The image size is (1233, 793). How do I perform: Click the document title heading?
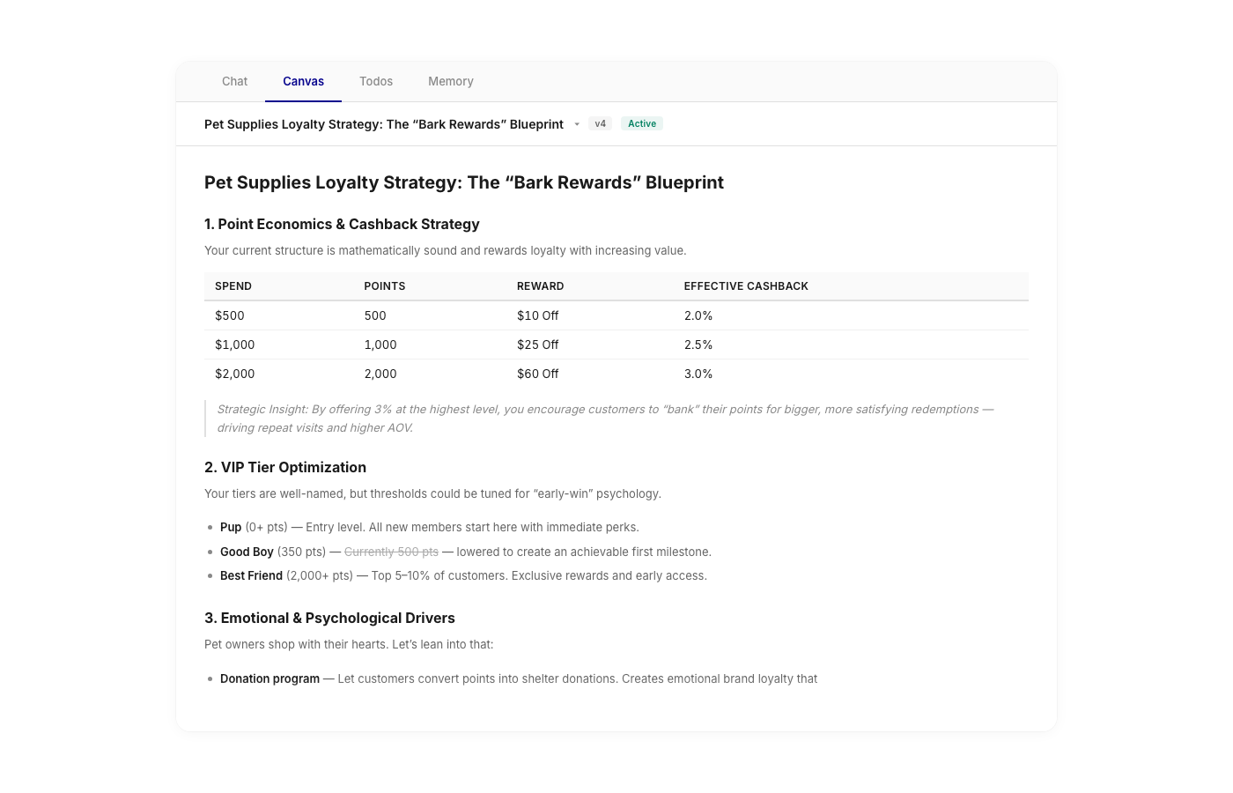pyautogui.click(x=464, y=182)
